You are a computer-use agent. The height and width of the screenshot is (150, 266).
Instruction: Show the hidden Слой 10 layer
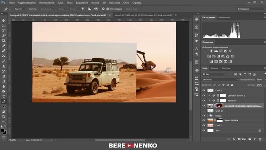204,111
